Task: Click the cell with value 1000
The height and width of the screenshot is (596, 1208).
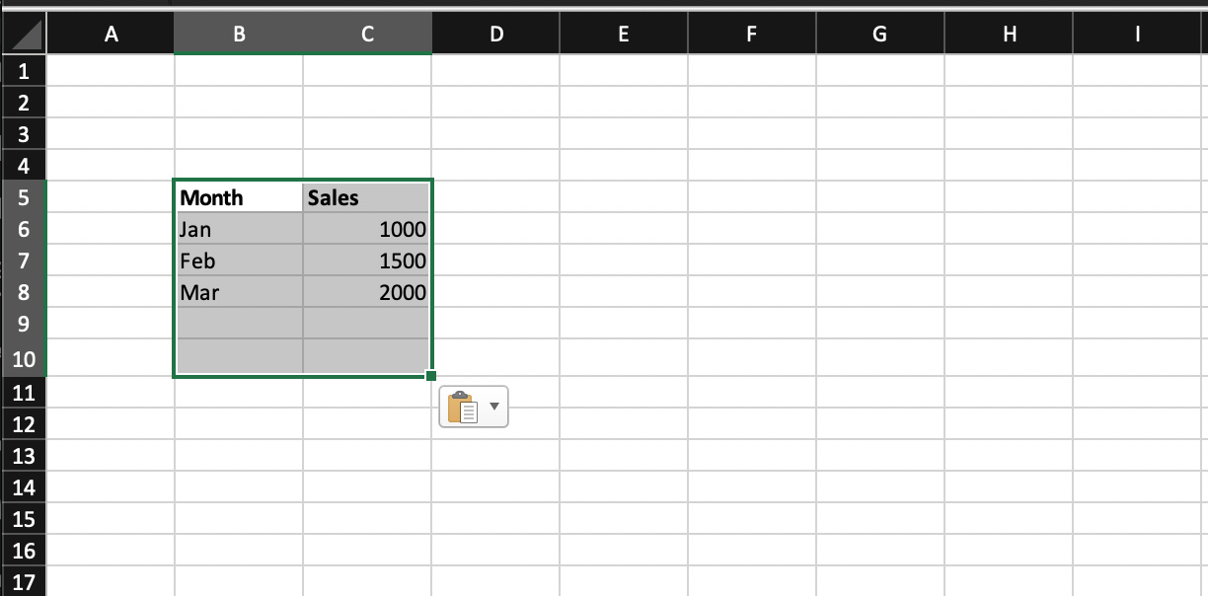Action: (366, 229)
